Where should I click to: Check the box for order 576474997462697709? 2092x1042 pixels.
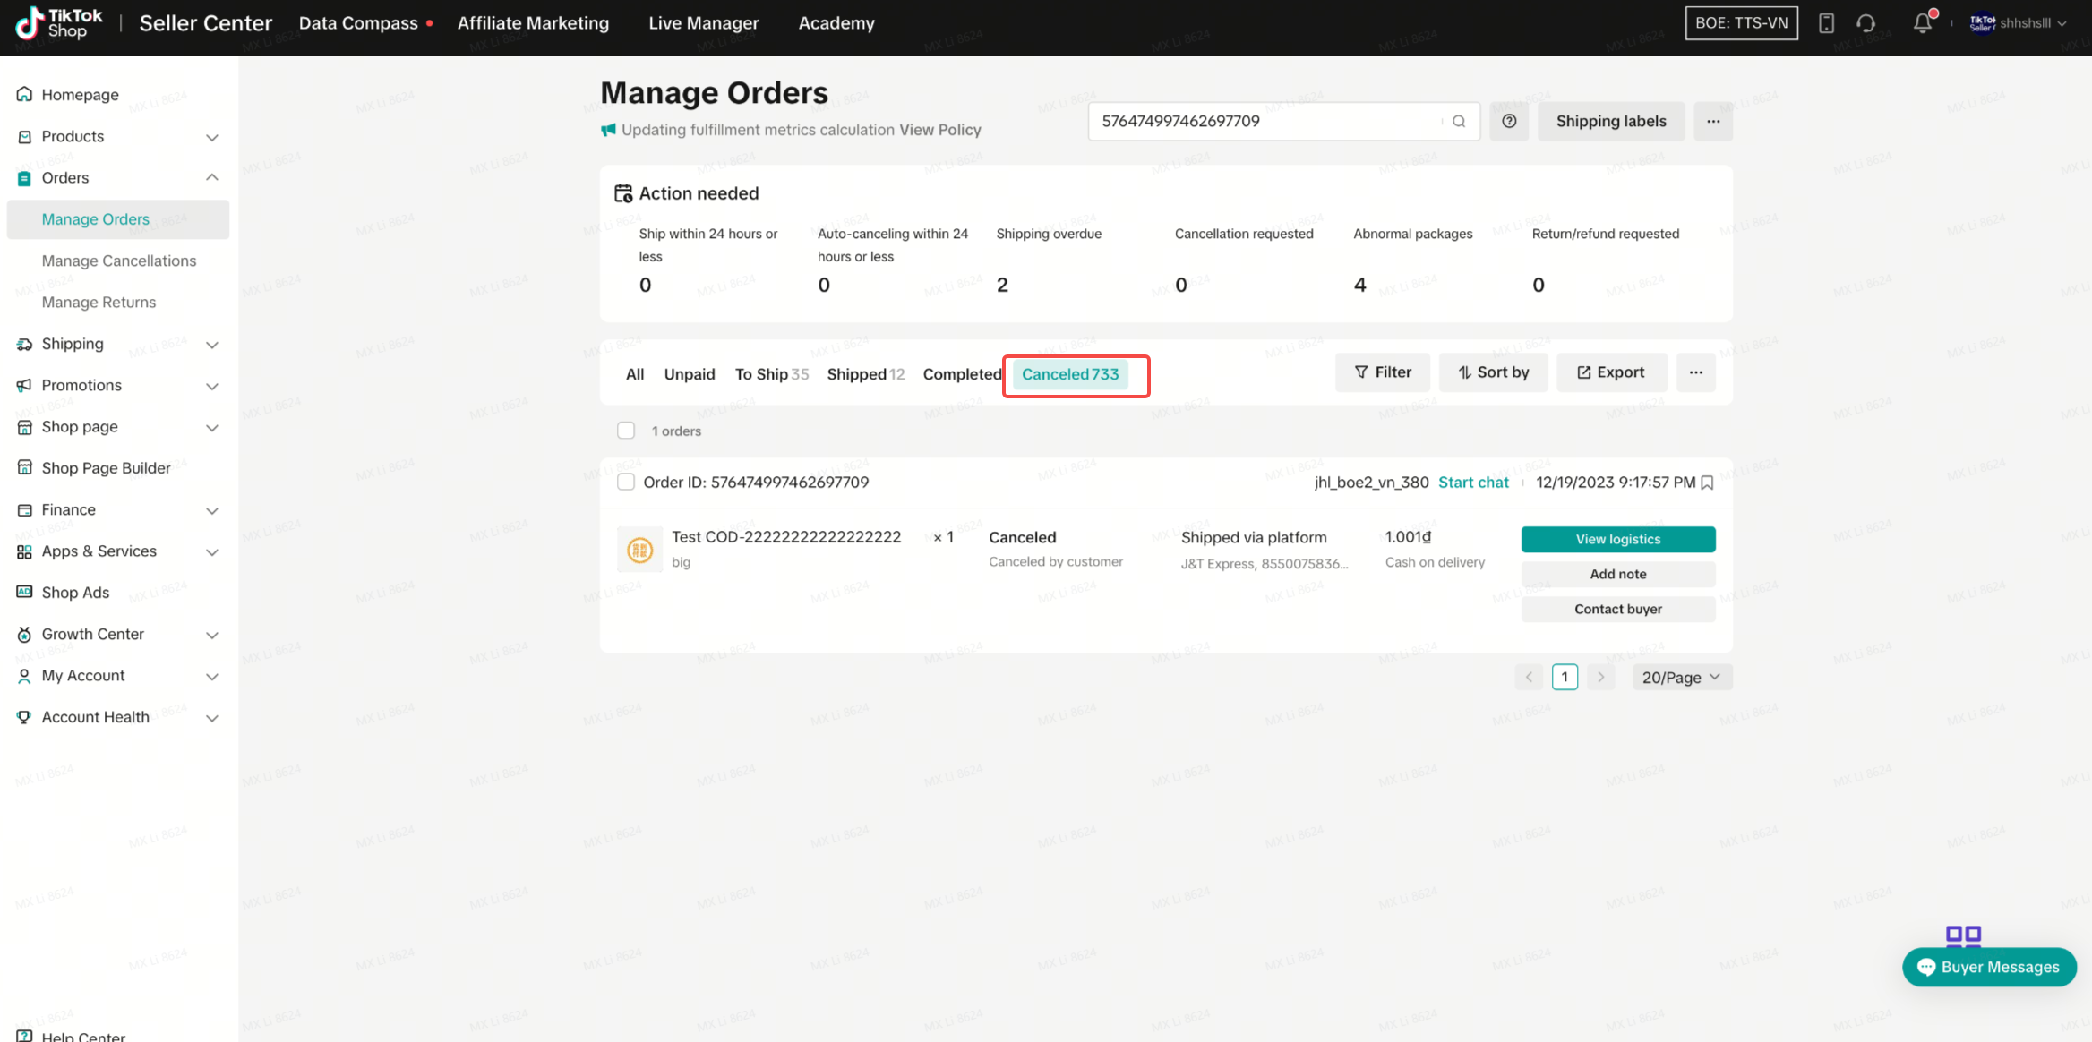tap(626, 482)
